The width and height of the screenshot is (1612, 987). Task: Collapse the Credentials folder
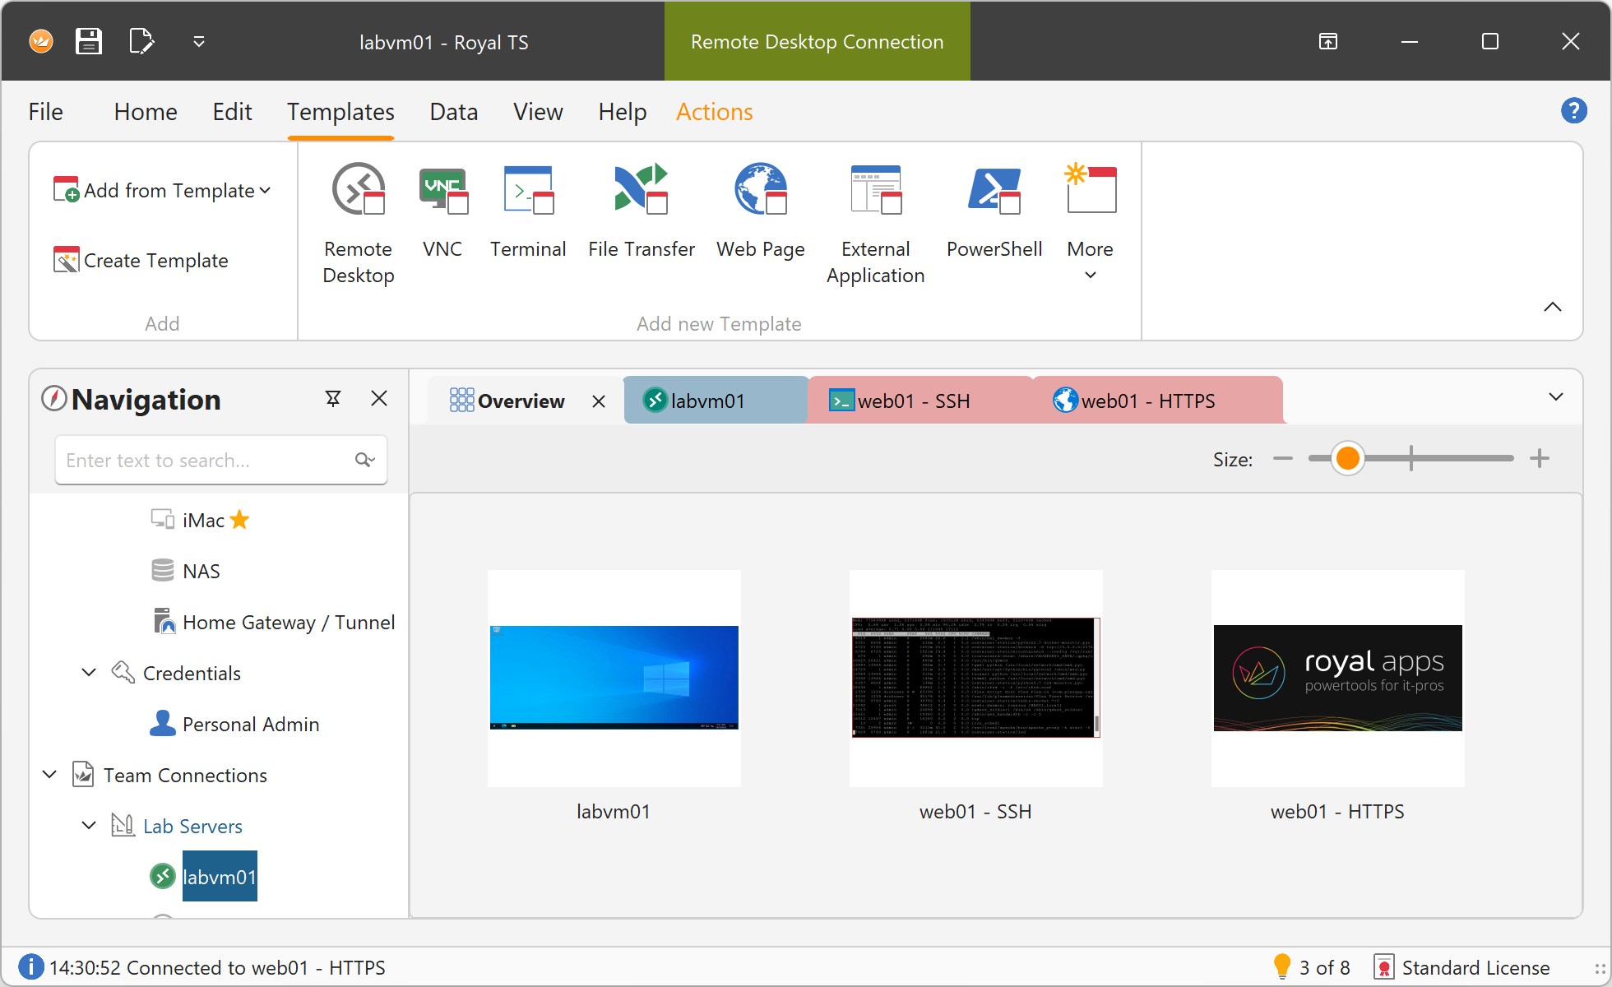tap(89, 673)
